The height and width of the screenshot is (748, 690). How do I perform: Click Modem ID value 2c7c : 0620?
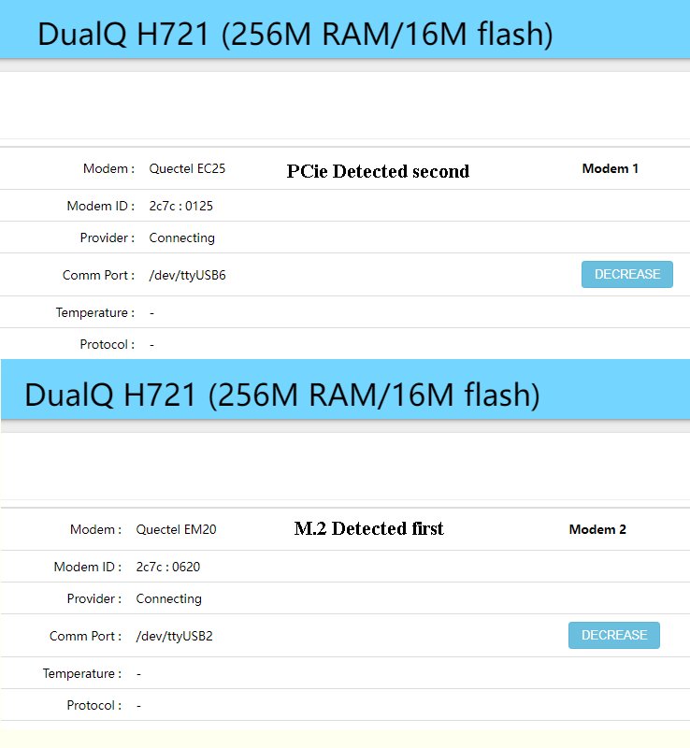(x=168, y=567)
